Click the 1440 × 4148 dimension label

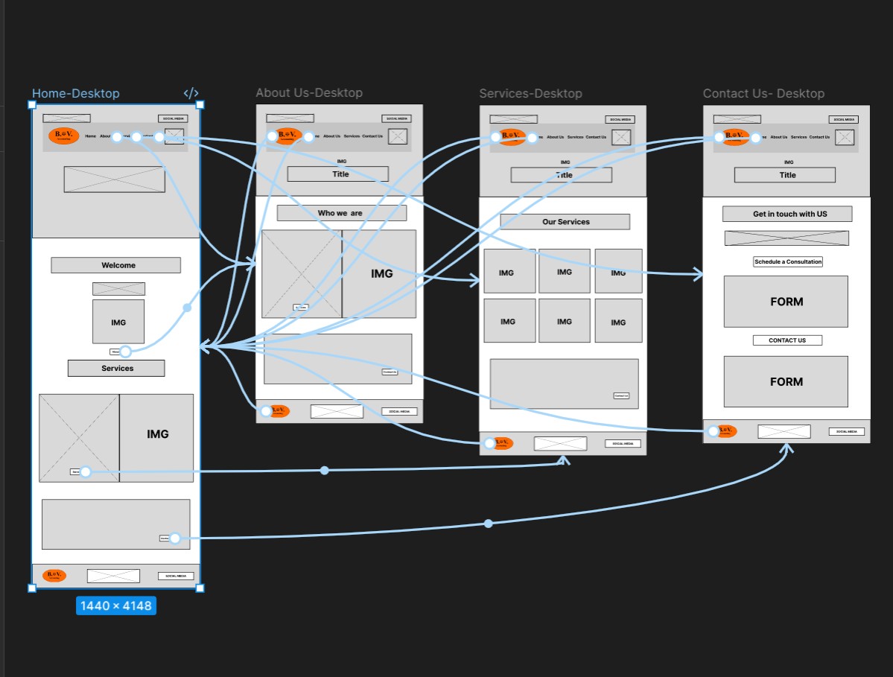point(116,606)
